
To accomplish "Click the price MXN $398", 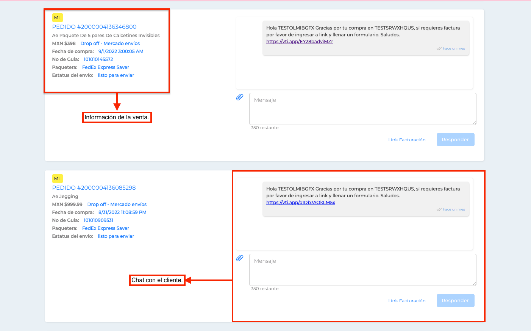I will coord(64,44).
